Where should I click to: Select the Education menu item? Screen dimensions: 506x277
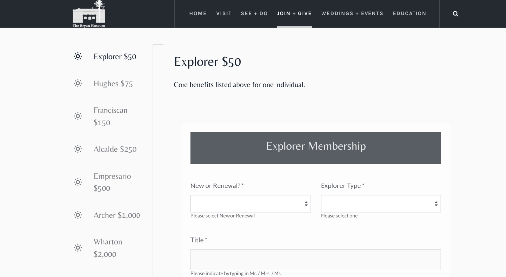(x=409, y=14)
